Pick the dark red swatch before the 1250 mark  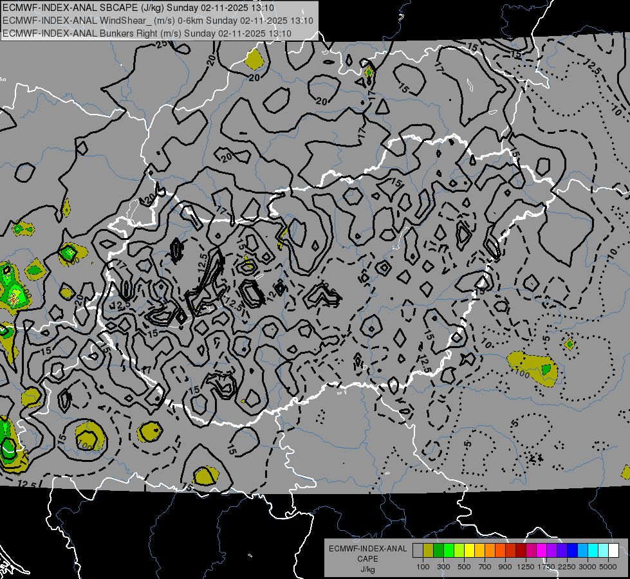(521, 551)
